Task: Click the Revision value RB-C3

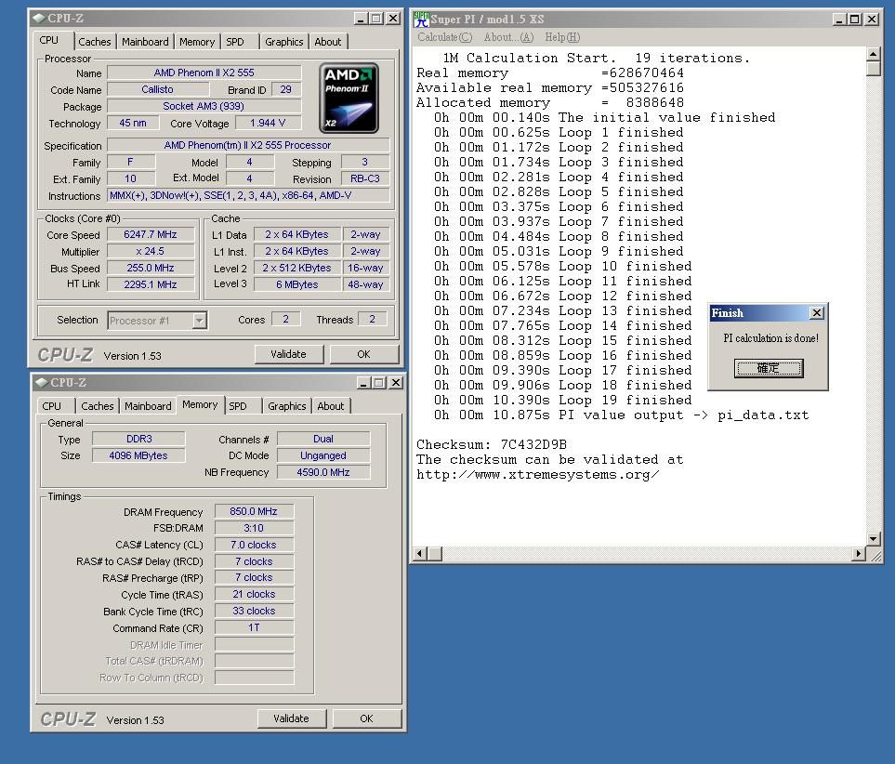Action: coord(365,178)
